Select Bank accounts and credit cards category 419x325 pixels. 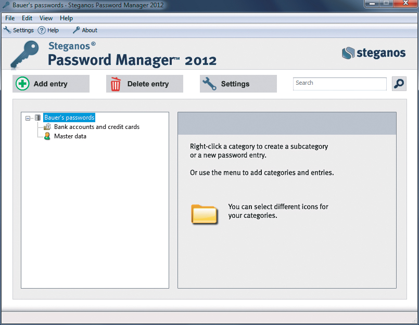97,127
